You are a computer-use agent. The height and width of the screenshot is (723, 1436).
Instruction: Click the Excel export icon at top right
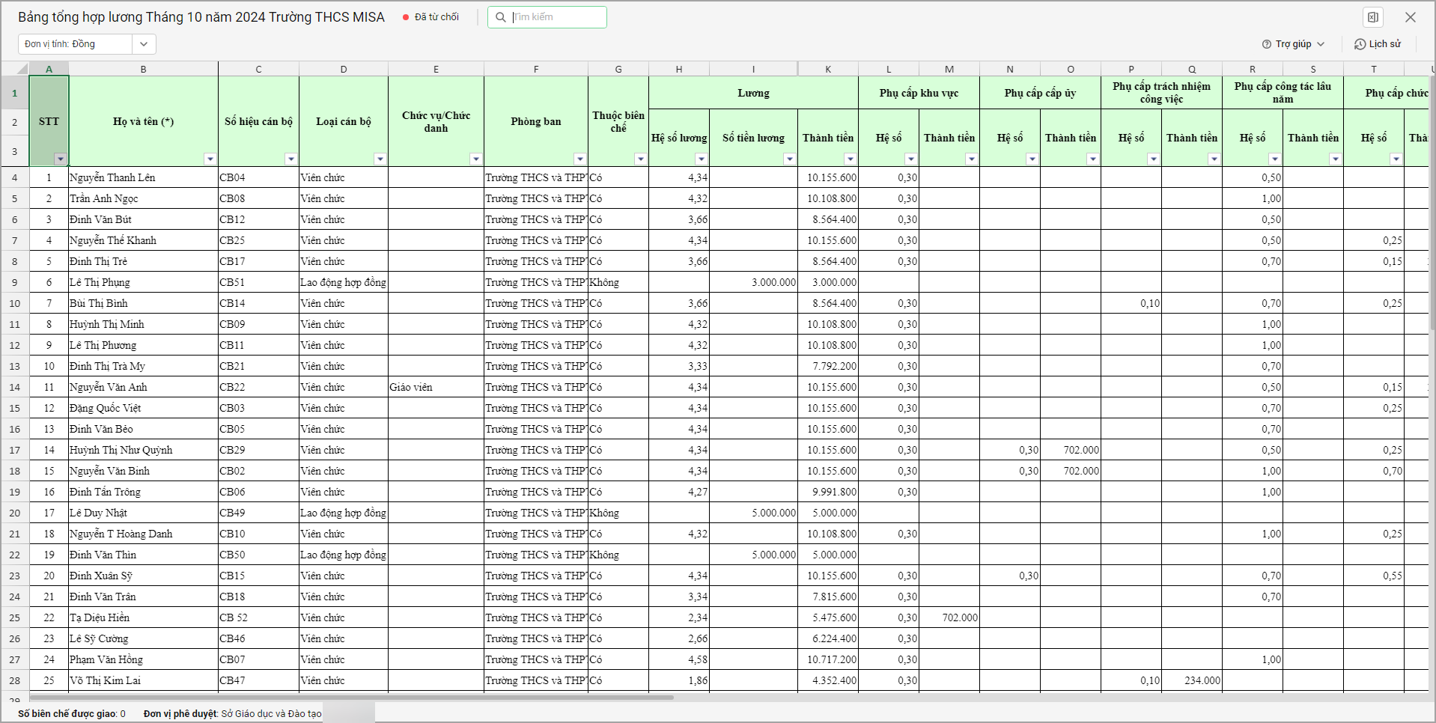(1372, 17)
